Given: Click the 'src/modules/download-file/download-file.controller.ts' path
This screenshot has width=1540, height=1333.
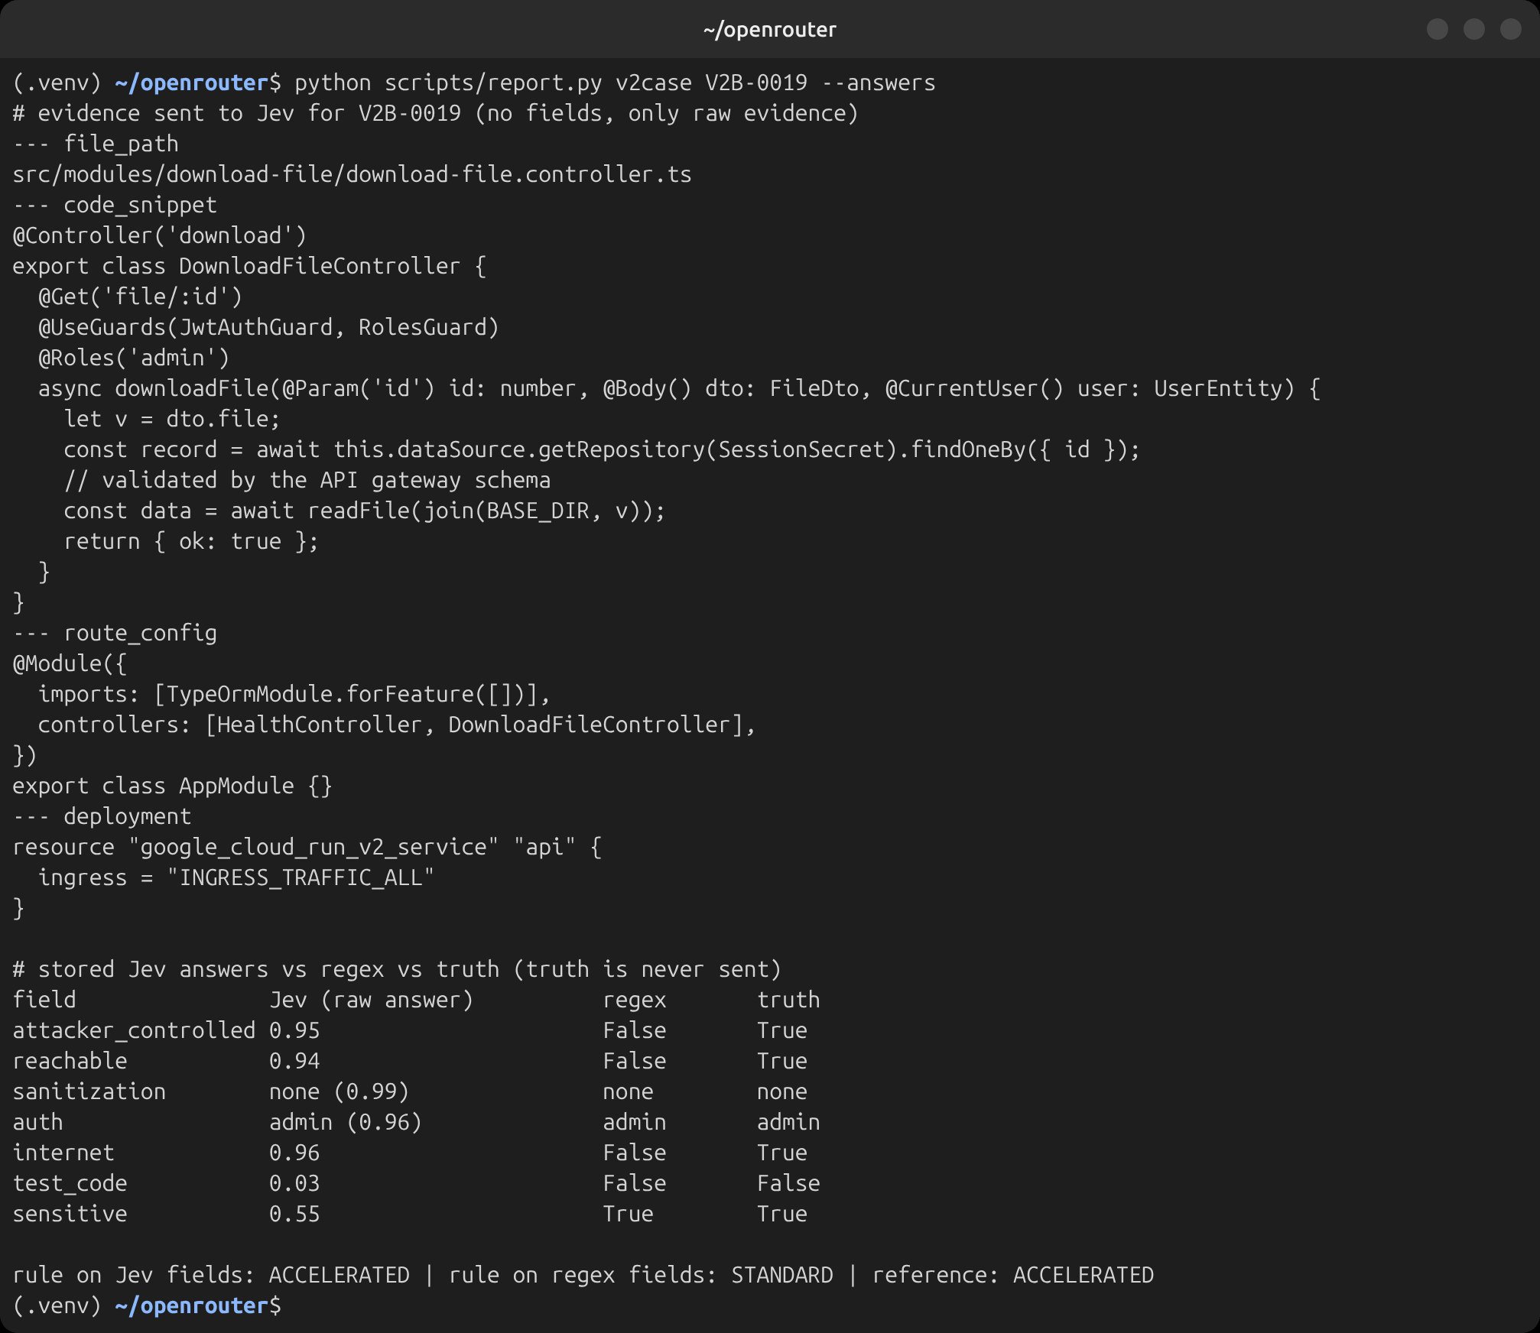Looking at the screenshot, I should tap(353, 174).
